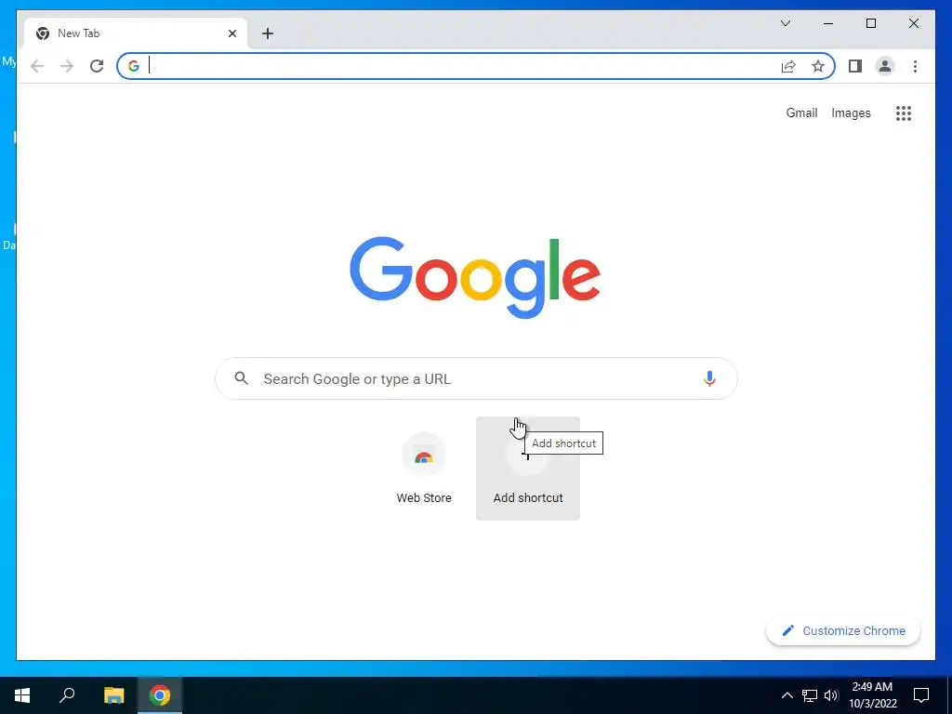Open the Chrome side panel

855,66
